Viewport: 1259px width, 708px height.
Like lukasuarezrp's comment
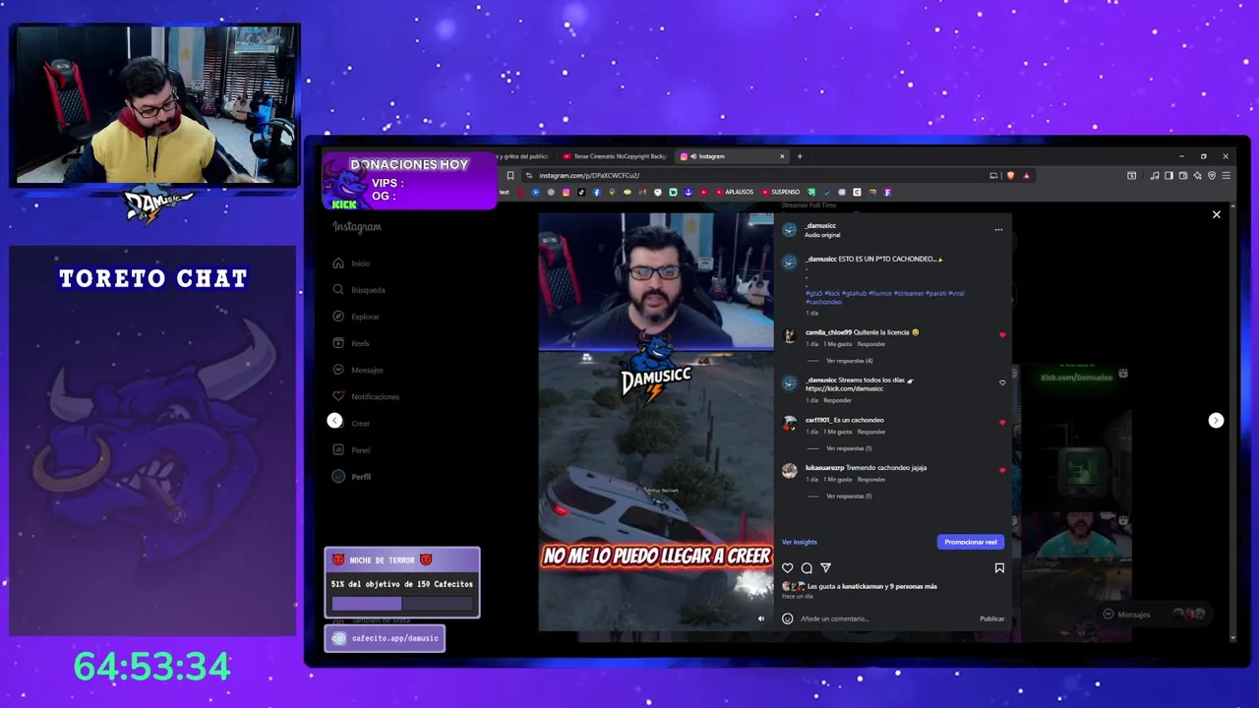click(x=1002, y=470)
